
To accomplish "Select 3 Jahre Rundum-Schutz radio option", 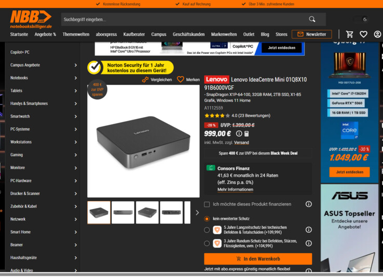I will point(207,243).
